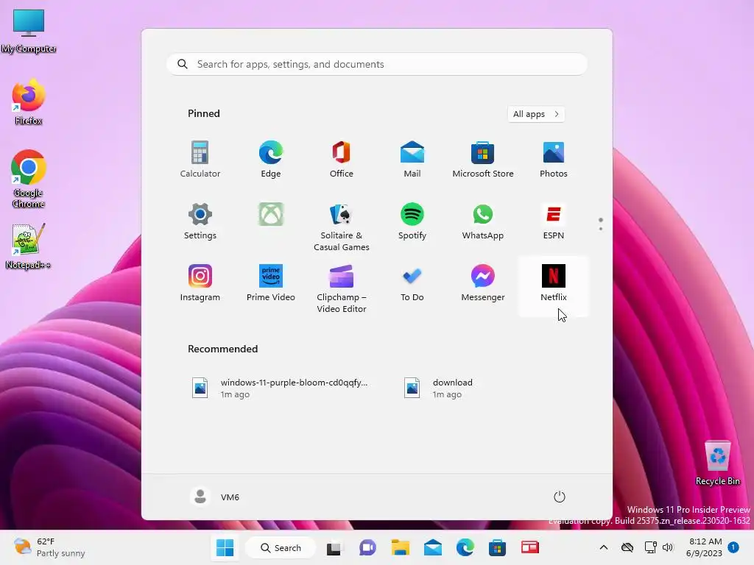This screenshot has height=565, width=754.
Task: Open the VM6 user account menu
Action: (215, 497)
